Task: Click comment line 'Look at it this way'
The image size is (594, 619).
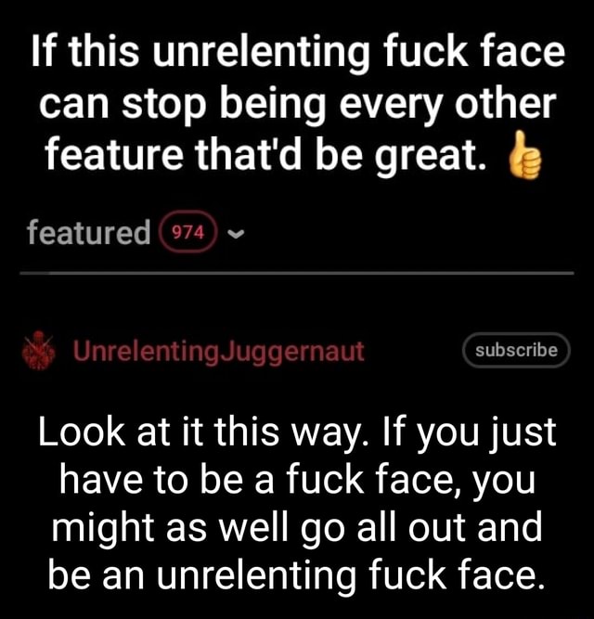Action: point(297,433)
